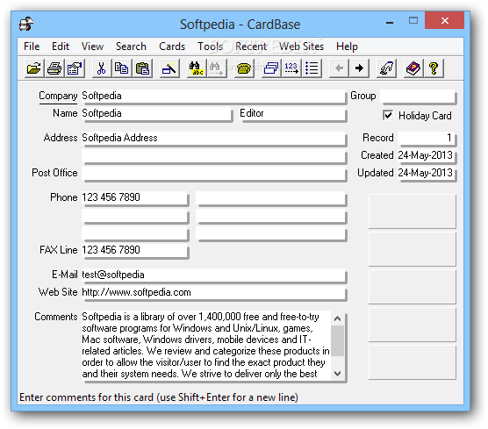This screenshot has width=488, height=429.
Task: Click the previous card left arrow
Action: 339,68
